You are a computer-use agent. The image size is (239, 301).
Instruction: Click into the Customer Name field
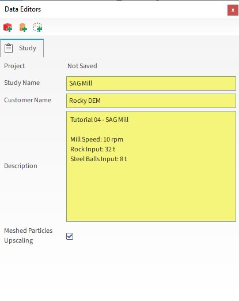tap(151, 101)
